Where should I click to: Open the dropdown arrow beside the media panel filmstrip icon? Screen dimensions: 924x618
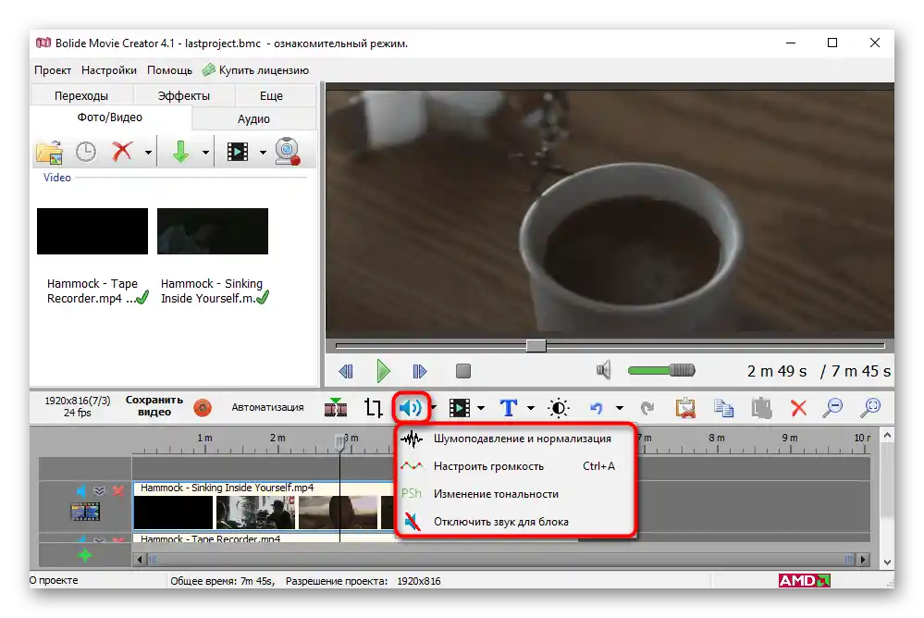(x=263, y=153)
